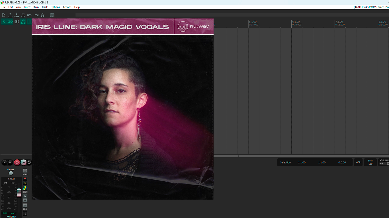Click the Play button
The image size is (389, 218).
[x=23, y=162]
